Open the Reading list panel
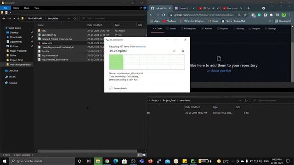This screenshot has width=294, height=165. 283,21
